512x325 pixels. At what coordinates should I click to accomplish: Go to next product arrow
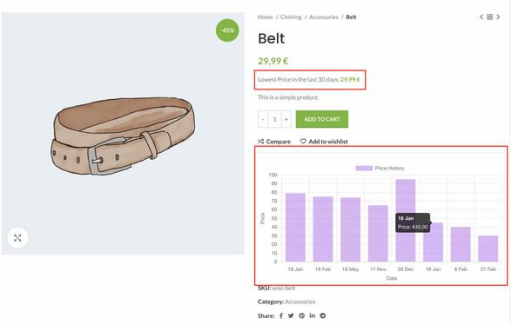coord(498,17)
